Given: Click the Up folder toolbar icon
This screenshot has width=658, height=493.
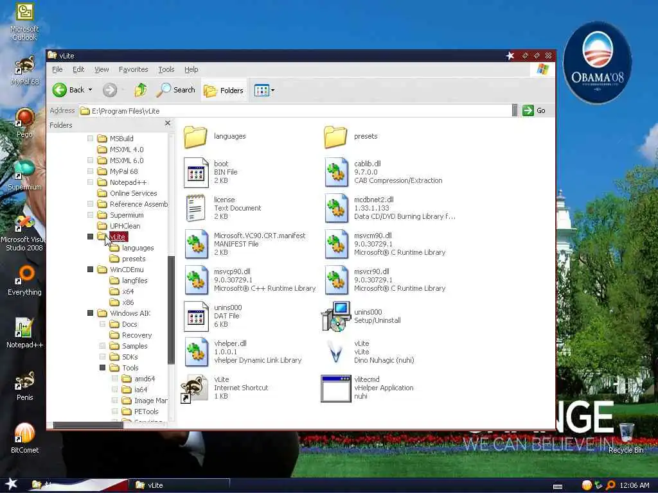Looking at the screenshot, I should pyautogui.click(x=141, y=90).
